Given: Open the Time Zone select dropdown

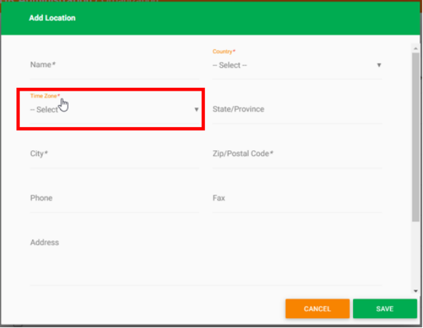Looking at the screenshot, I should (114, 109).
